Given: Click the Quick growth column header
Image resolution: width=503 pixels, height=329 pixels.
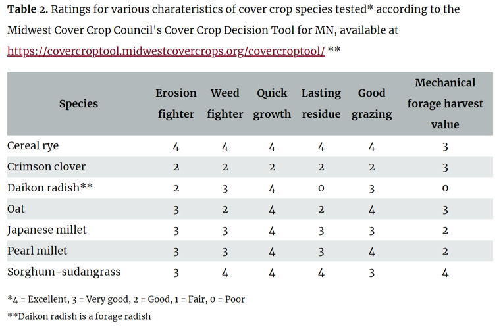Looking at the screenshot, I should pos(272,104).
